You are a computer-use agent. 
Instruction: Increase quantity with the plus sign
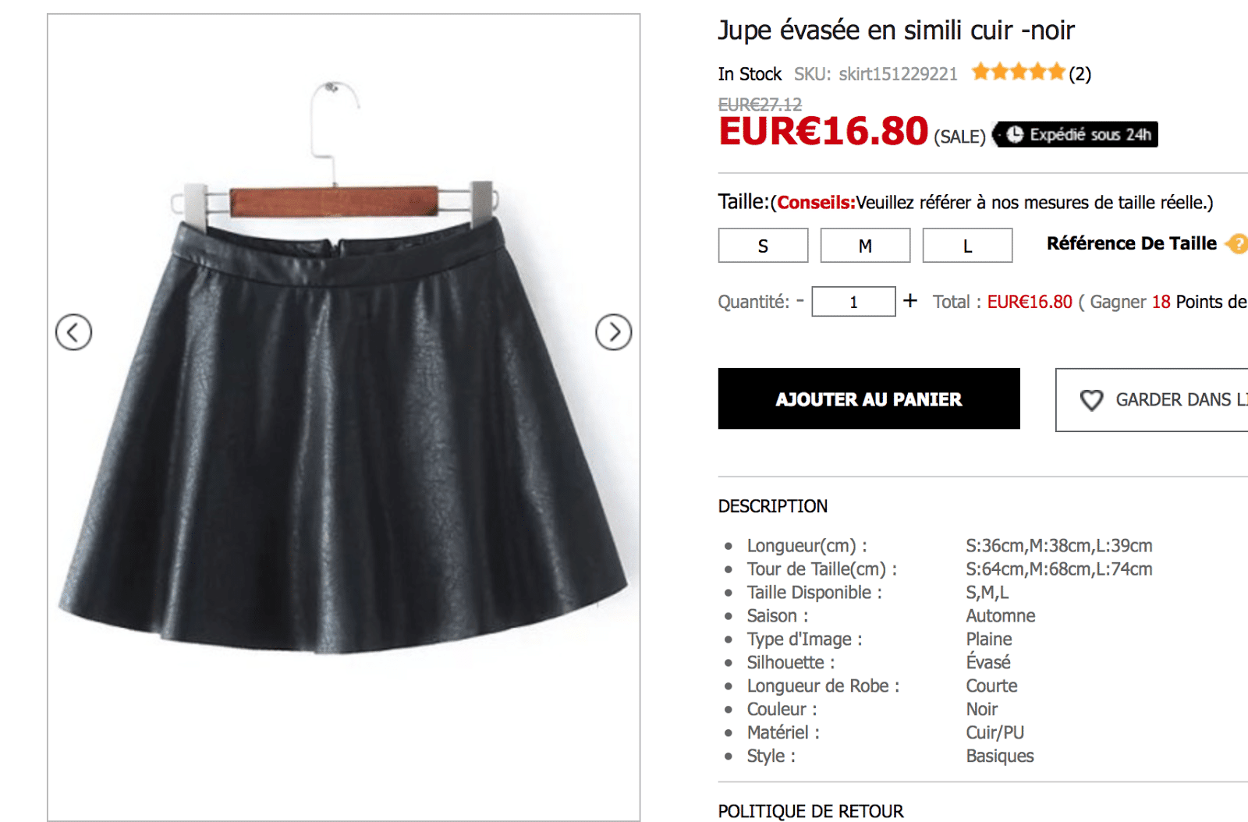(910, 300)
